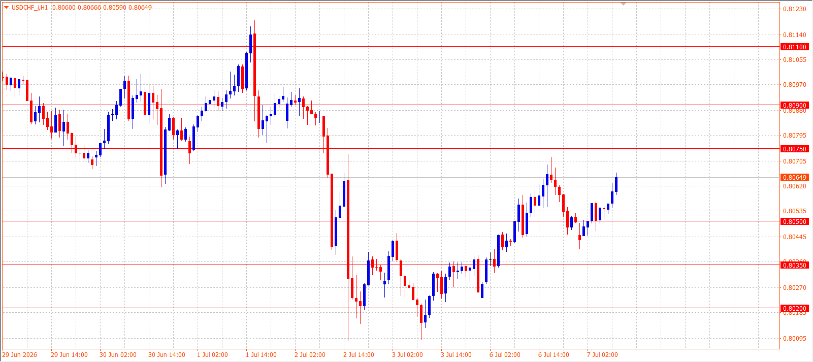Click the 6 Jul 14:00 time axis label
813x362 pixels.
(554, 355)
